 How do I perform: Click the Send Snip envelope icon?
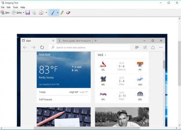click(x=41, y=12)
